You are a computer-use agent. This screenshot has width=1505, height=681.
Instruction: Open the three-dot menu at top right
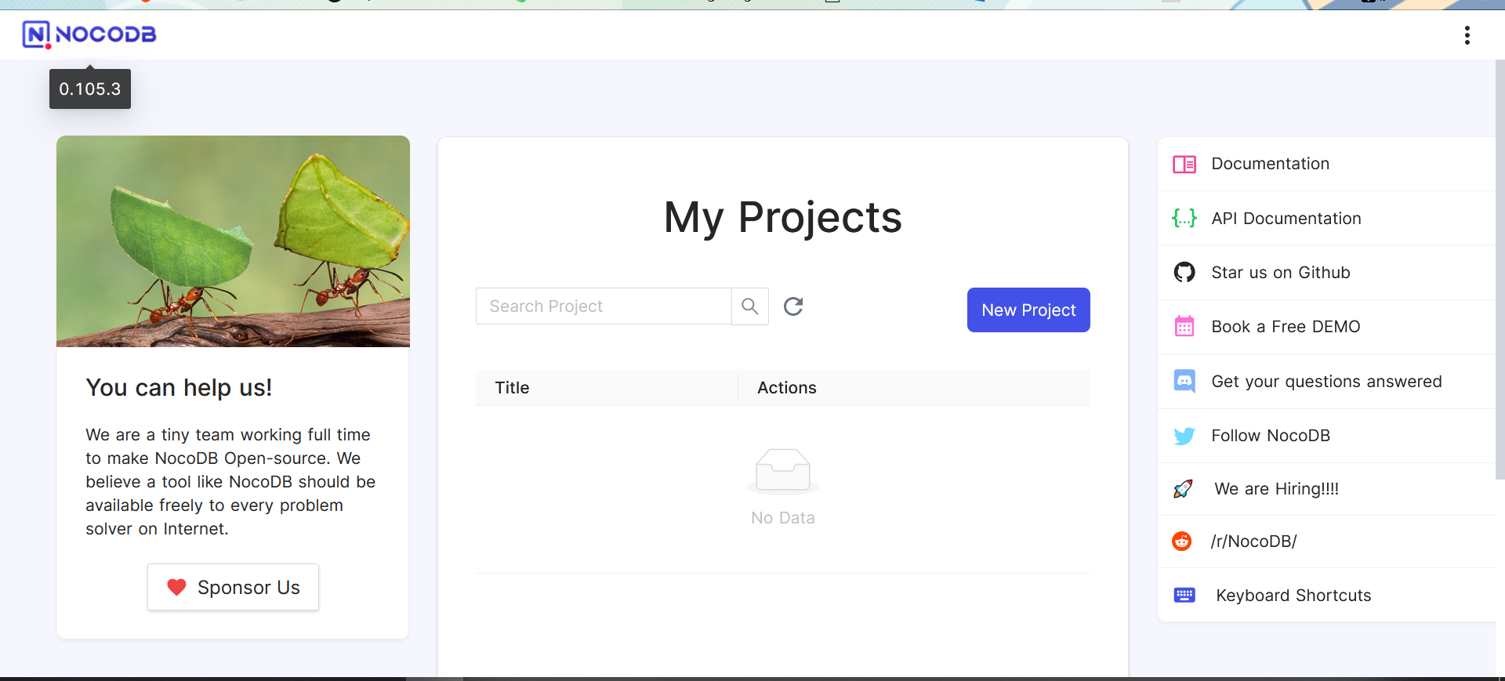click(1467, 35)
